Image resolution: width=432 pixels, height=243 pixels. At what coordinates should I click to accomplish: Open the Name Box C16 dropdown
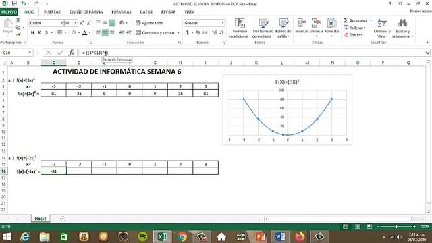30,53
